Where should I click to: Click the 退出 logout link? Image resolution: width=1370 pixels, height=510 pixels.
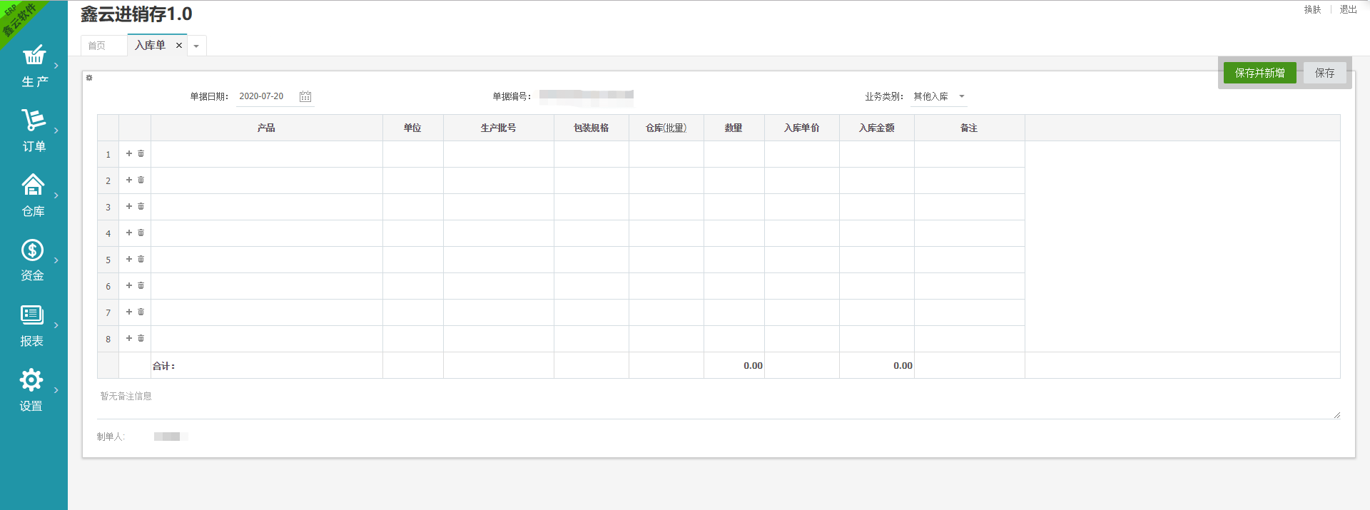(1348, 9)
